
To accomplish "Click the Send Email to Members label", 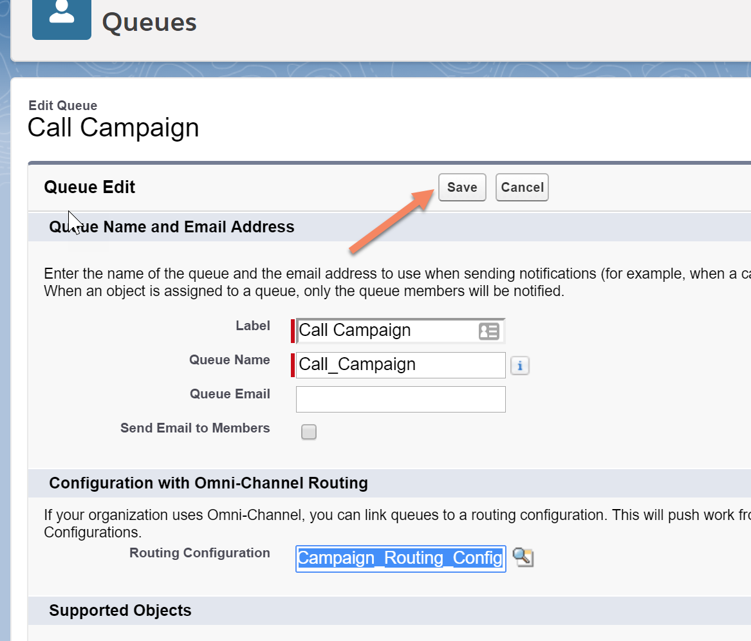I will 195,428.
